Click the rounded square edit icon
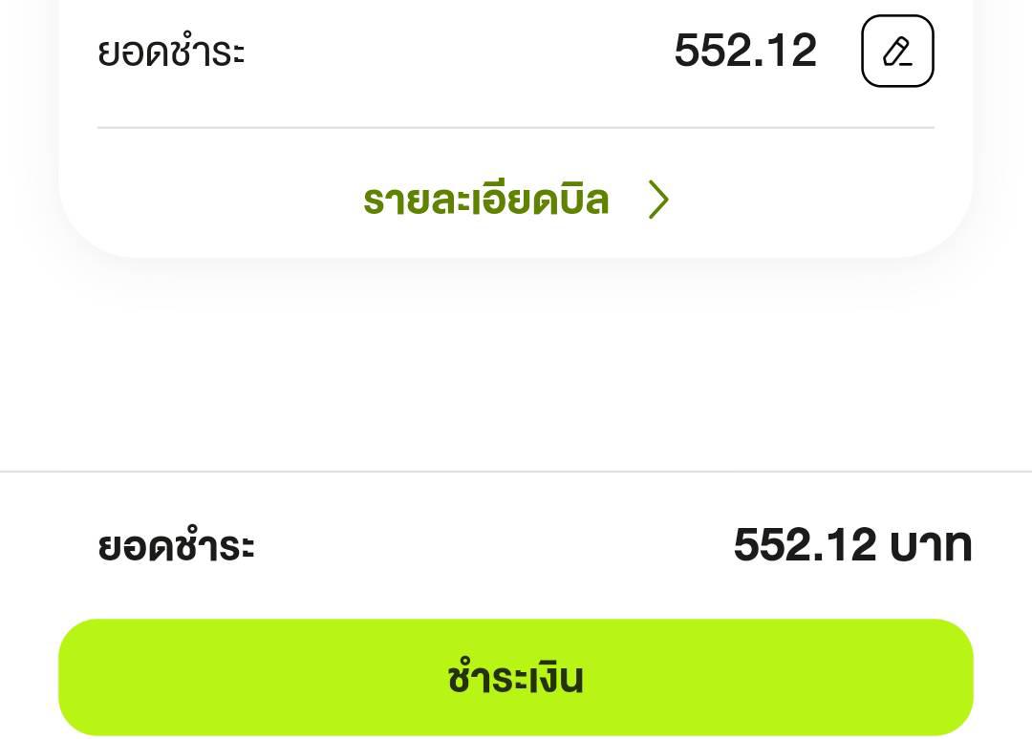 [x=897, y=52]
